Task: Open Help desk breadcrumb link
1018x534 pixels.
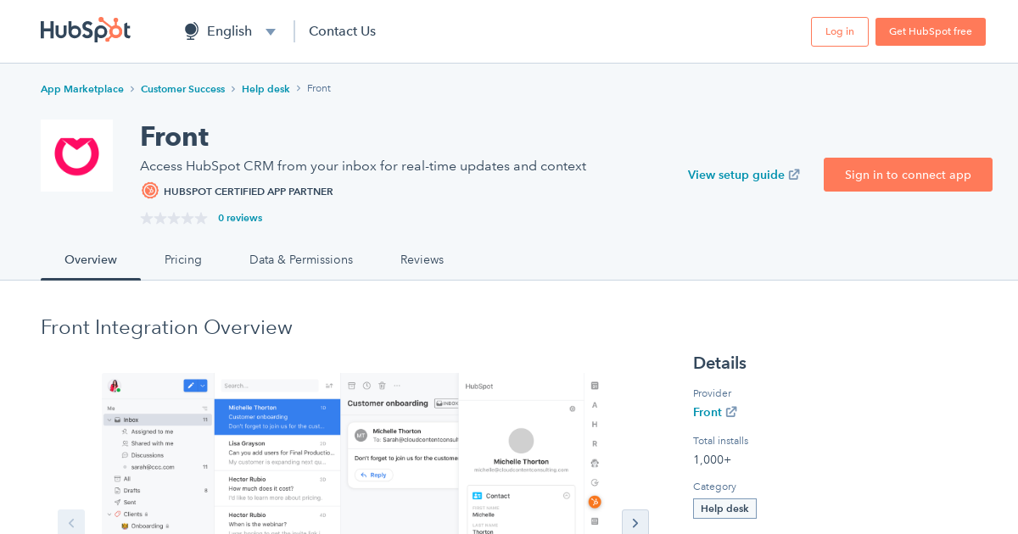Action: (x=266, y=89)
